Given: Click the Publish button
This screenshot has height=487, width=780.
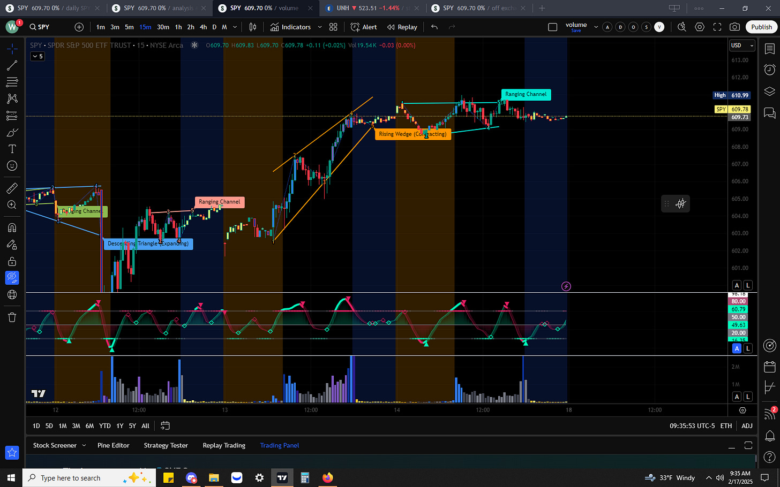Looking at the screenshot, I should (x=761, y=27).
